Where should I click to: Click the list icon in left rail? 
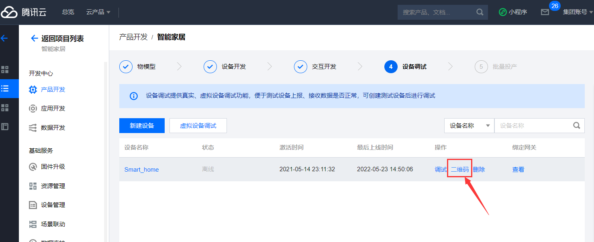[x=5, y=88]
